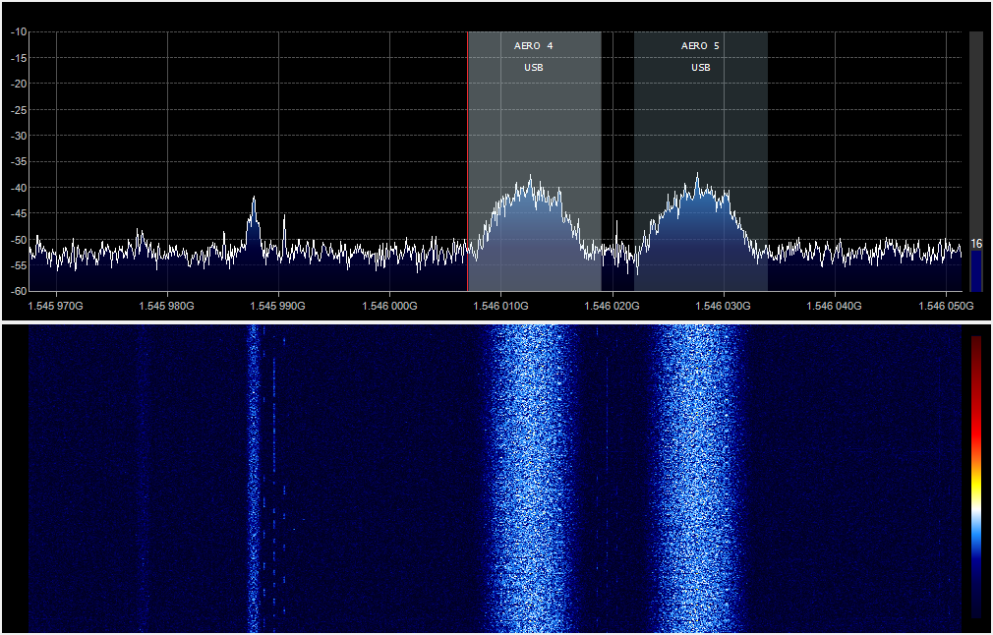Click the AERO 5 label text

pyautogui.click(x=700, y=45)
